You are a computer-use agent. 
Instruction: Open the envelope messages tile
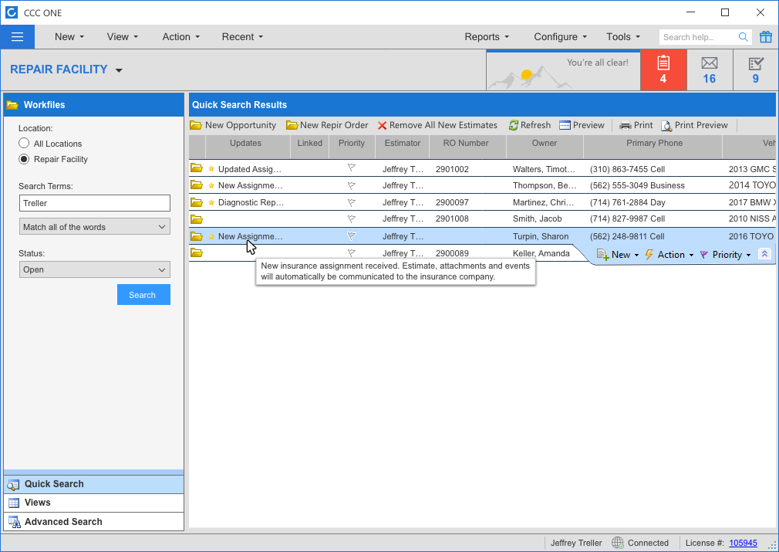pos(710,69)
